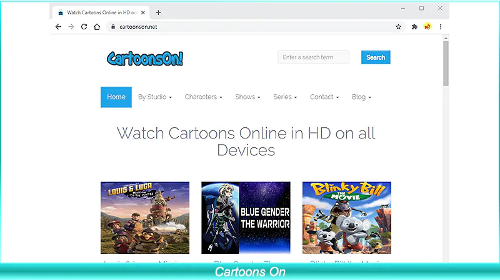Open the Chrome three-dot menu
The image size is (500, 280).
click(441, 27)
